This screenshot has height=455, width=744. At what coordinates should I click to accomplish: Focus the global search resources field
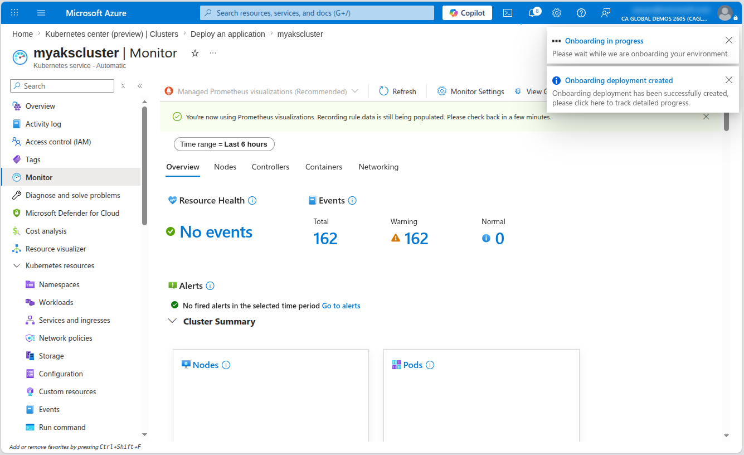[317, 13]
